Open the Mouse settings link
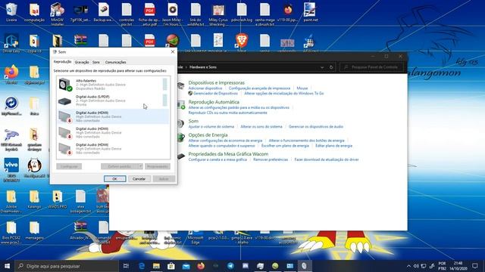 coord(302,88)
